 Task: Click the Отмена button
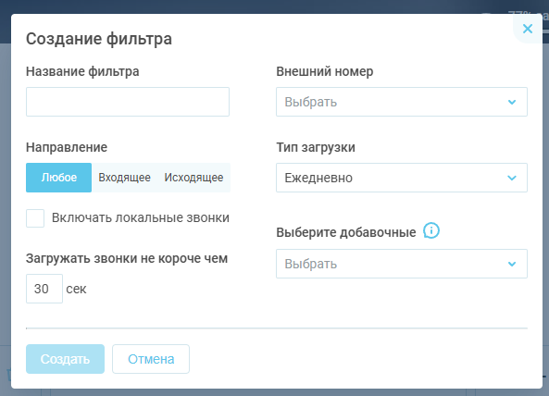(x=151, y=359)
